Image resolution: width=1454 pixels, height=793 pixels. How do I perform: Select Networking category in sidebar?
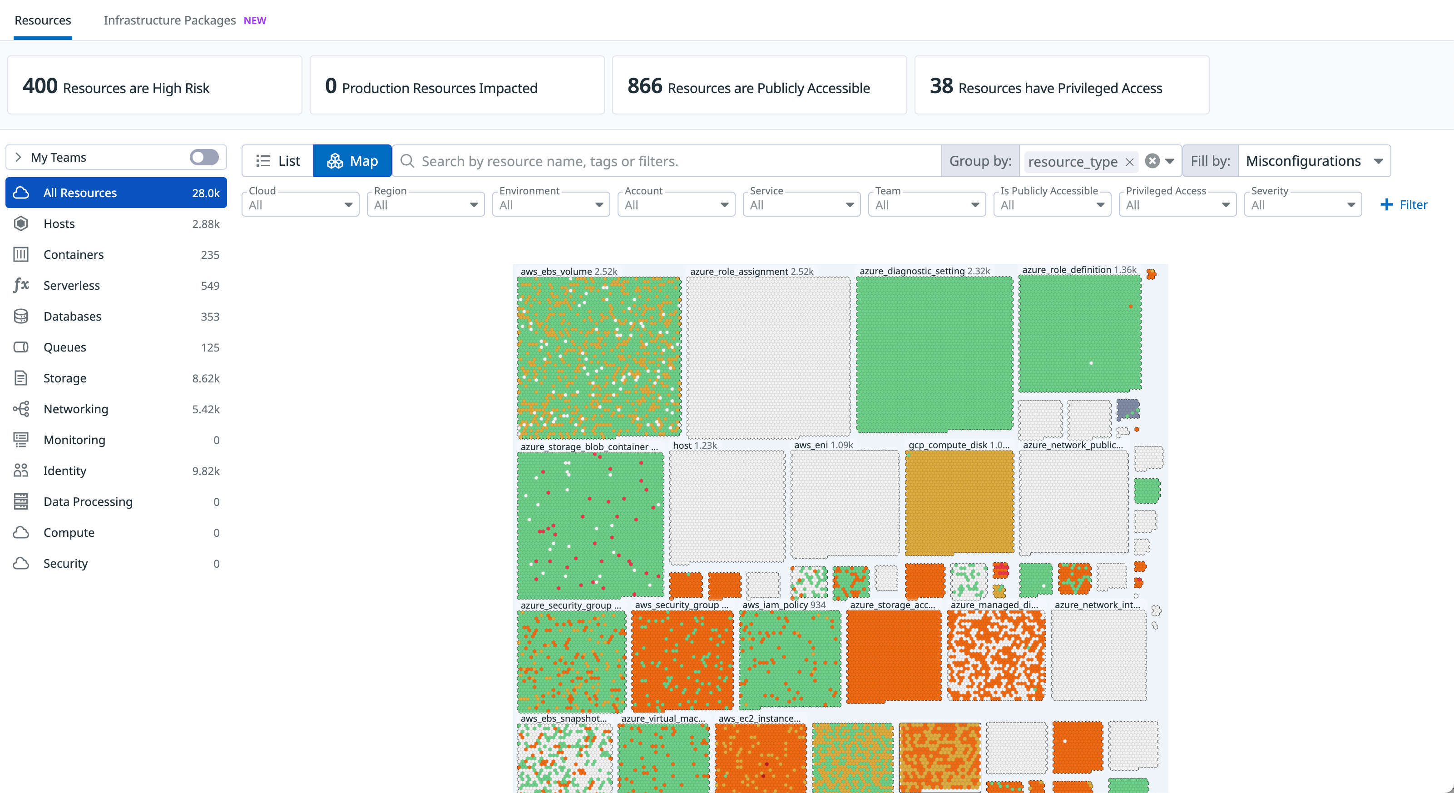[116, 409]
